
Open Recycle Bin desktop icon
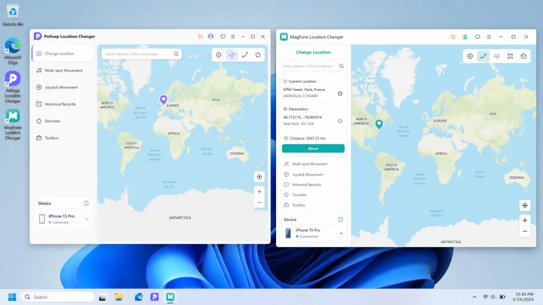pyautogui.click(x=13, y=15)
